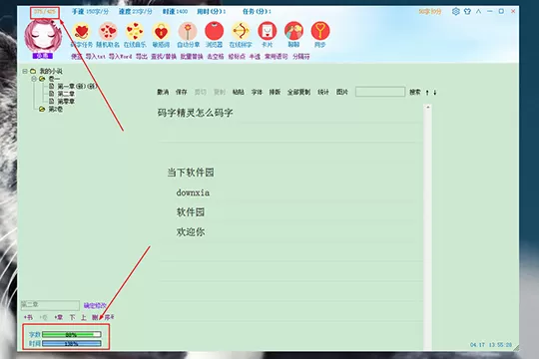
Task: Click the 第2卷 folder icon
Action: pos(42,110)
